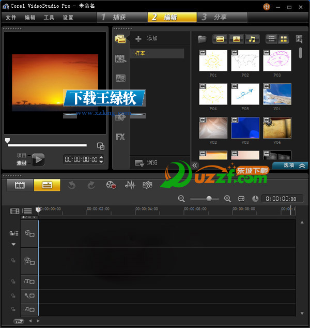Screen dimensions: 310x328
Task: Click the Overlay track header icon
Action: pyautogui.click(x=29, y=261)
